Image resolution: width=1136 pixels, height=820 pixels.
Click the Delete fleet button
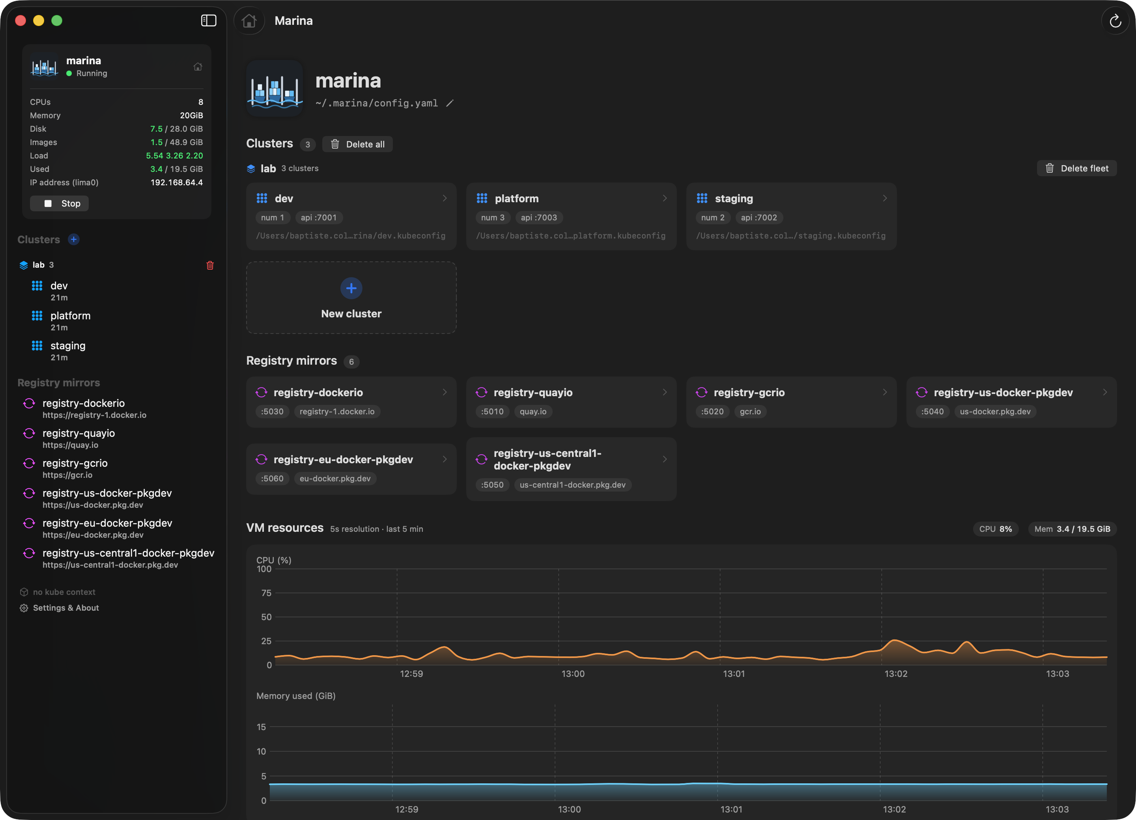(1076, 168)
